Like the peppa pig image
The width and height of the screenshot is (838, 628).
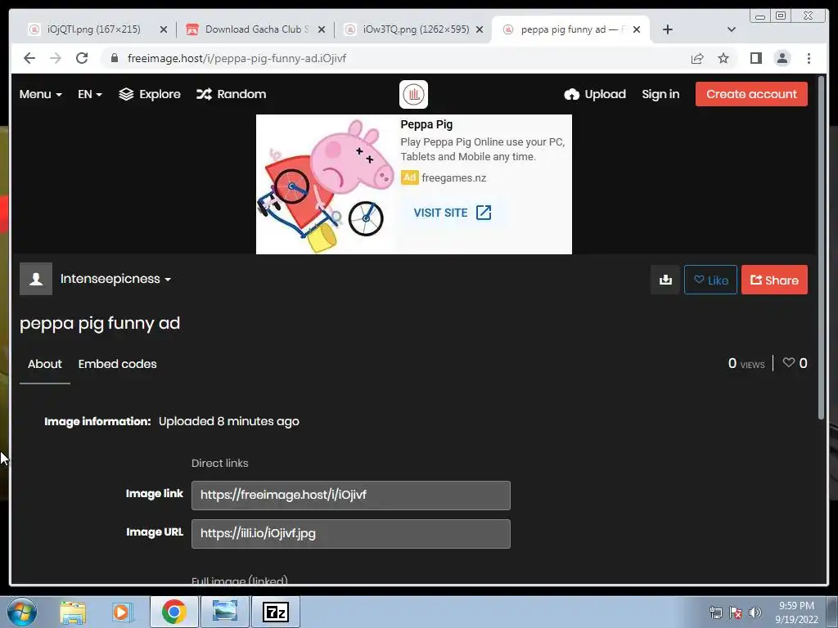tap(711, 280)
